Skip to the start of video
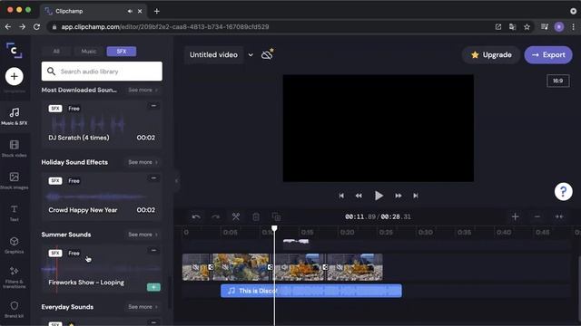 (x=341, y=196)
